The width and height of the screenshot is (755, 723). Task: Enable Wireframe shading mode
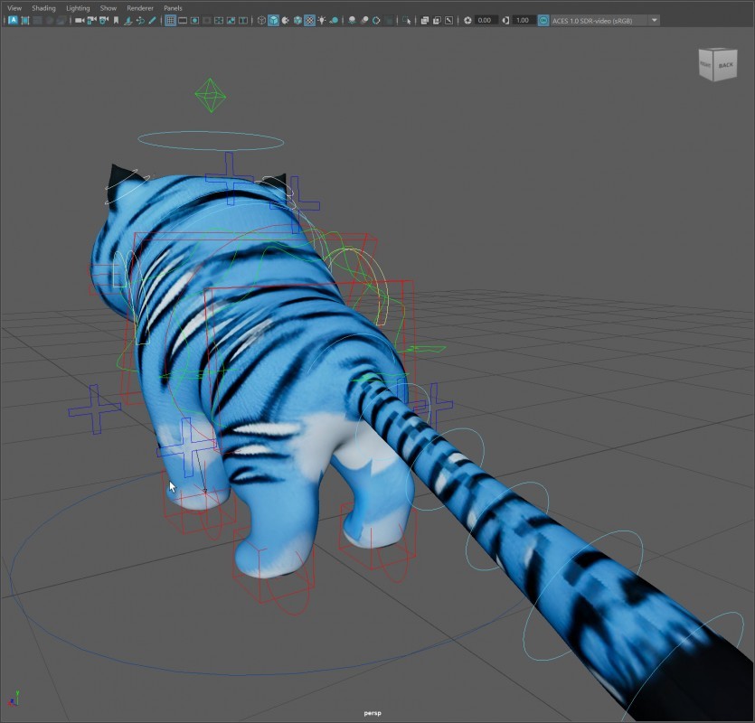tap(262, 20)
